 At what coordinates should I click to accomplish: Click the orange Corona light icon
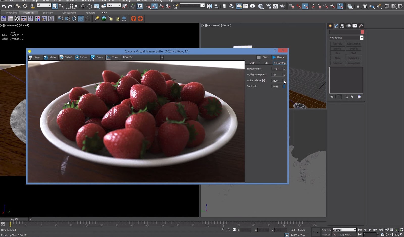click(134, 19)
